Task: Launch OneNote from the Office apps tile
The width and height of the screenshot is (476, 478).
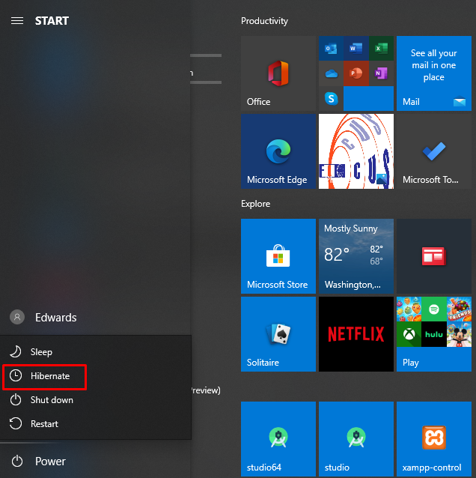Action: [x=381, y=73]
